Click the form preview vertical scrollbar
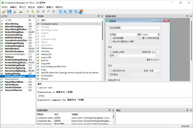 191,41
